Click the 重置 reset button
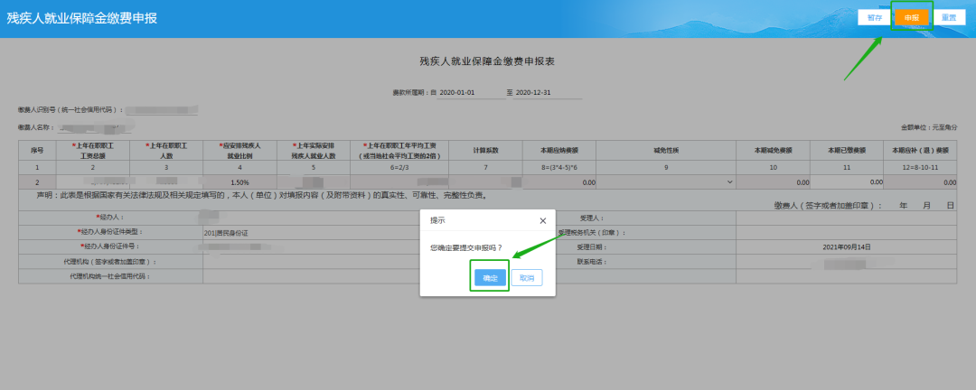Image resolution: width=976 pixels, height=390 pixels. click(949, 17)
